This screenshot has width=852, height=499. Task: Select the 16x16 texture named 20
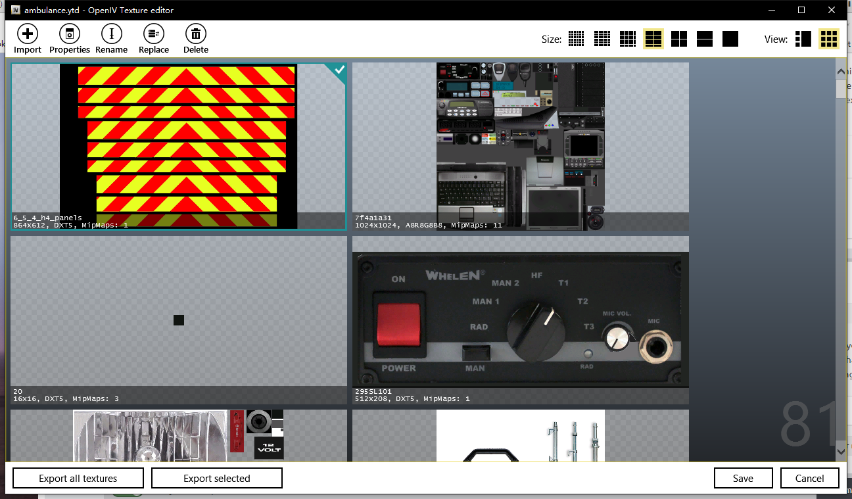point(179,320)
